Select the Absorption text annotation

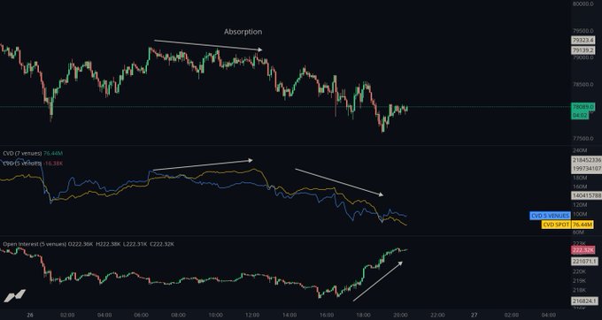pyautogui.click(x=243, y=32)
